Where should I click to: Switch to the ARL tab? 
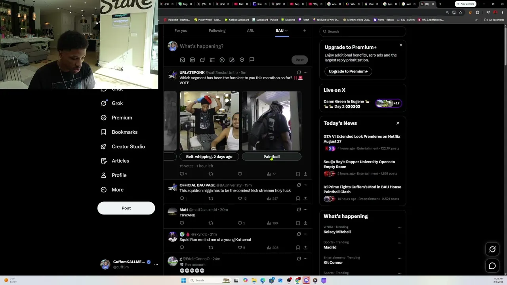(251, 30)
